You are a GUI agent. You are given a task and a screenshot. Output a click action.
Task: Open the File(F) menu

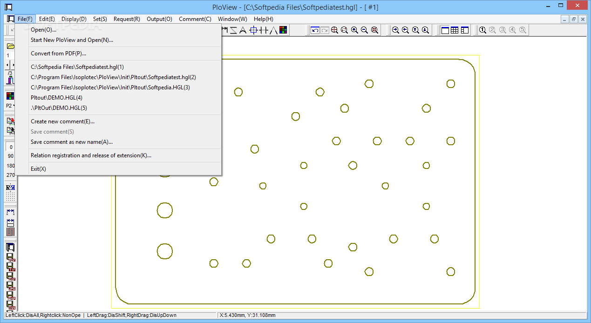point(25,19)
